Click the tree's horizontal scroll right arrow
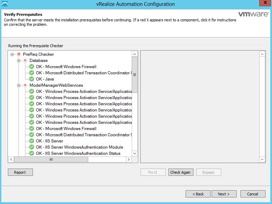 (129, 159)
